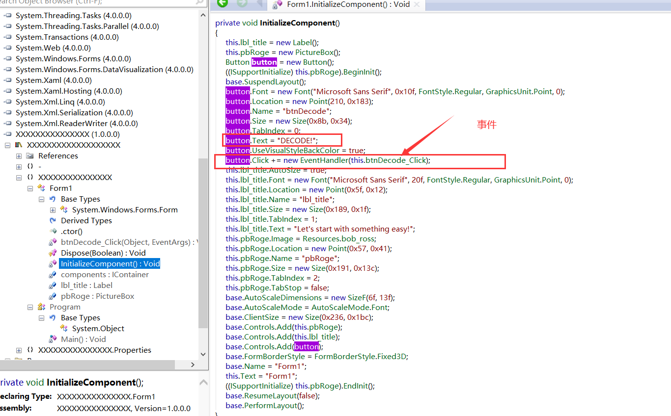The width and height of the screenshot is (671, 416).
Task: Click the .ctor() method icon
Action: point(53,231)
